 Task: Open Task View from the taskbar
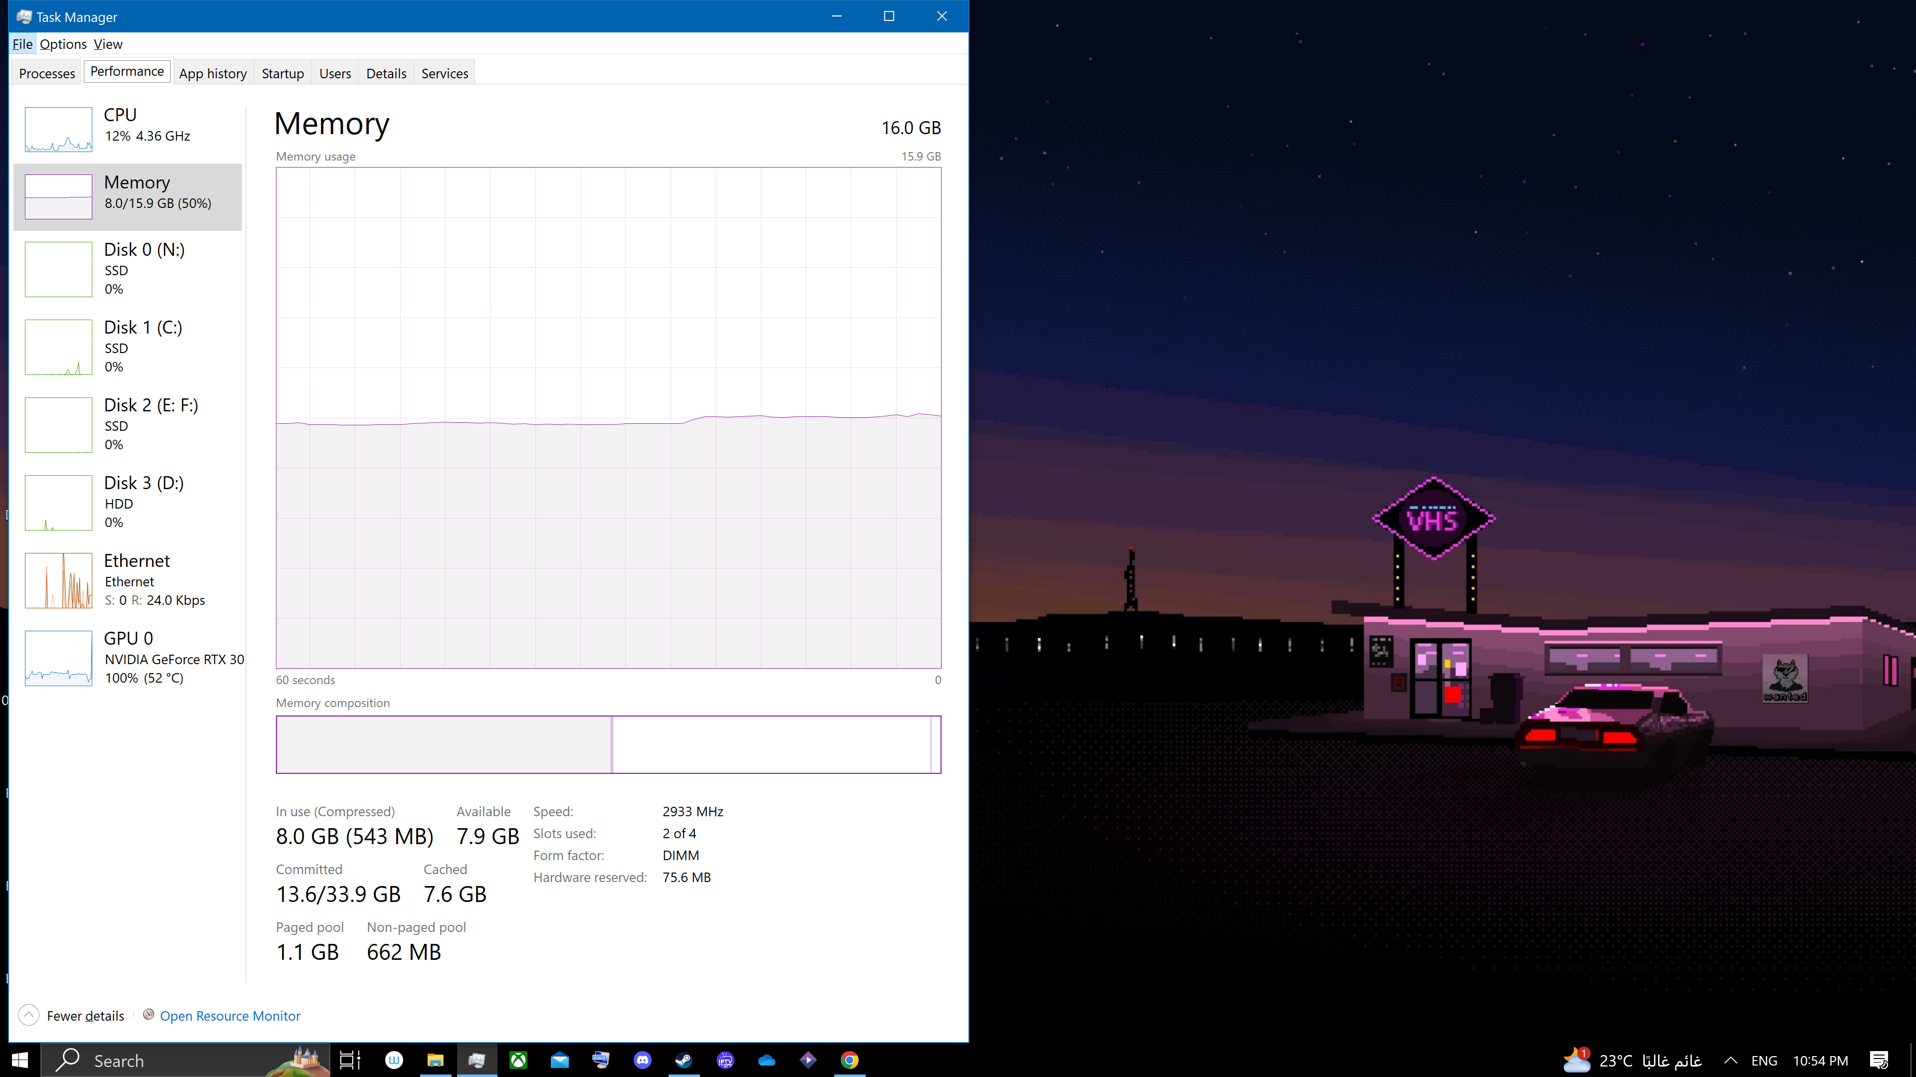coord(350,1061)
